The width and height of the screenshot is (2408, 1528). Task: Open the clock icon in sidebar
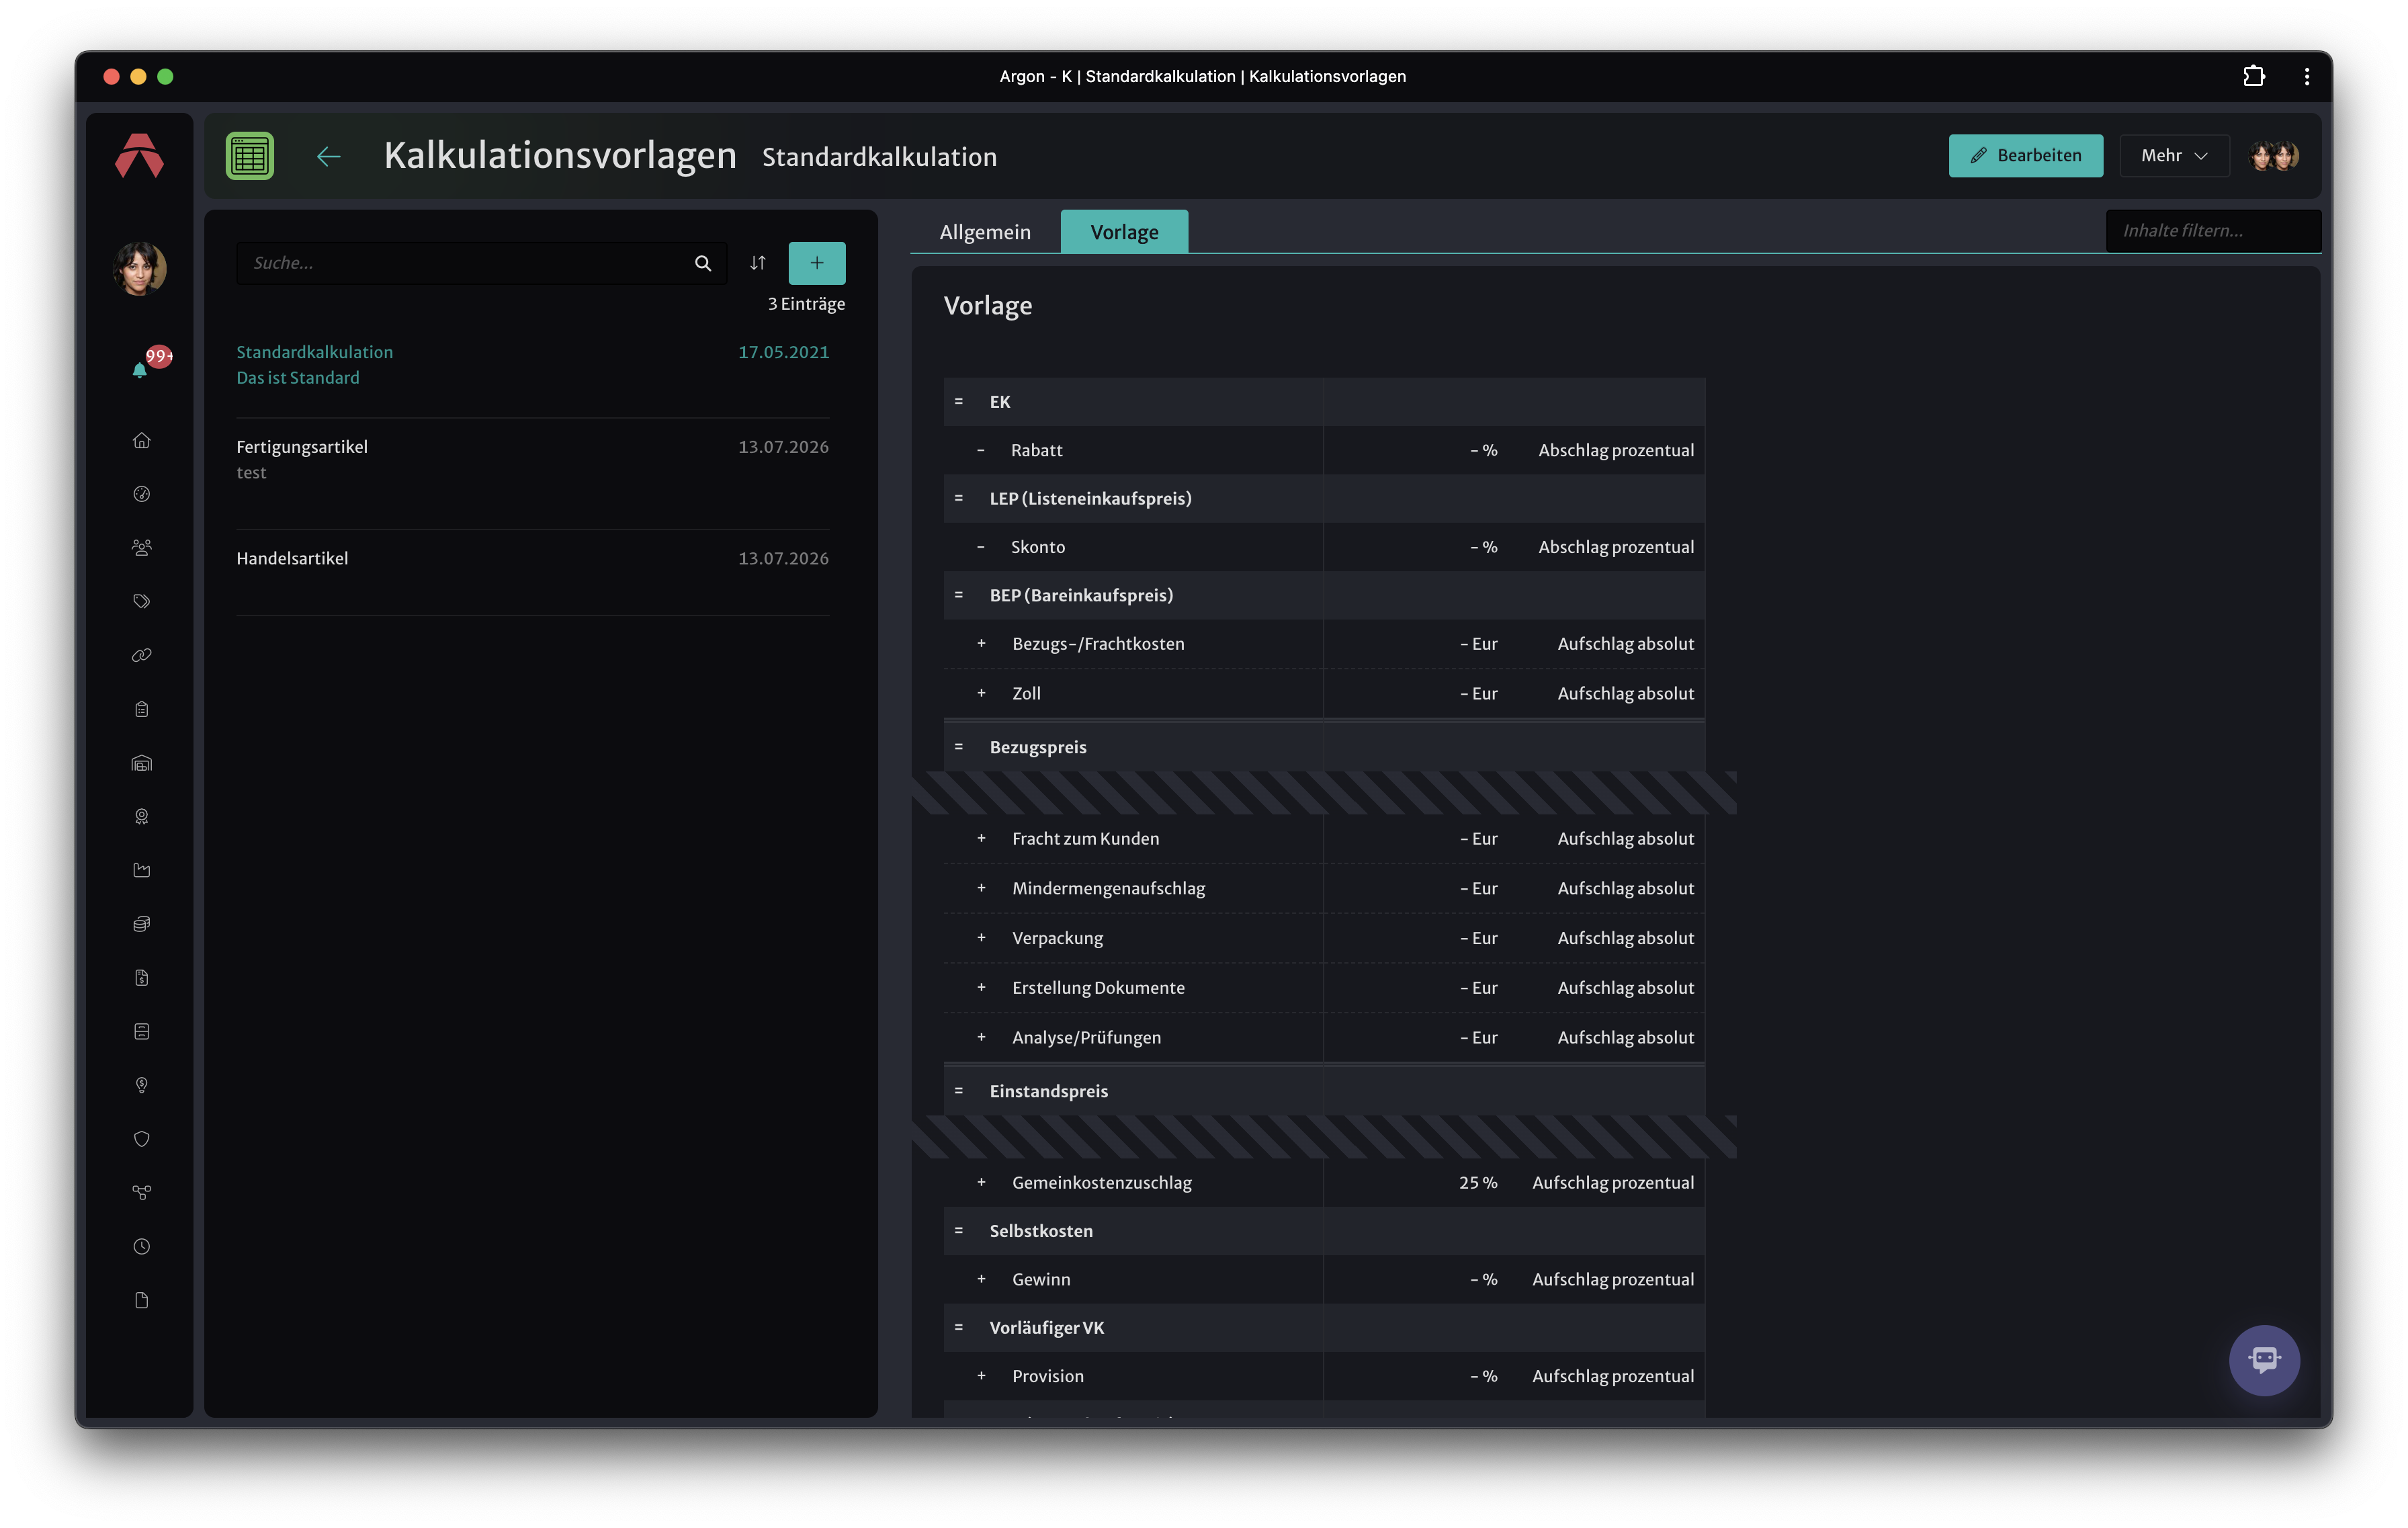click(x=141, y=1246)
